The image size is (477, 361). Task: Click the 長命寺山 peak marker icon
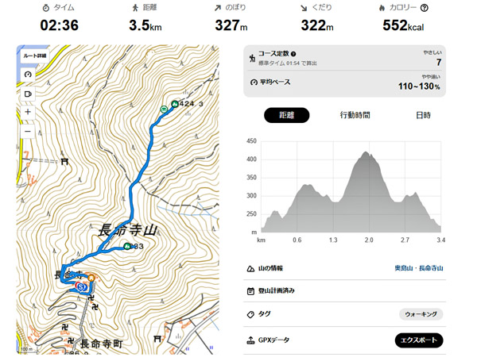[126, 247]
